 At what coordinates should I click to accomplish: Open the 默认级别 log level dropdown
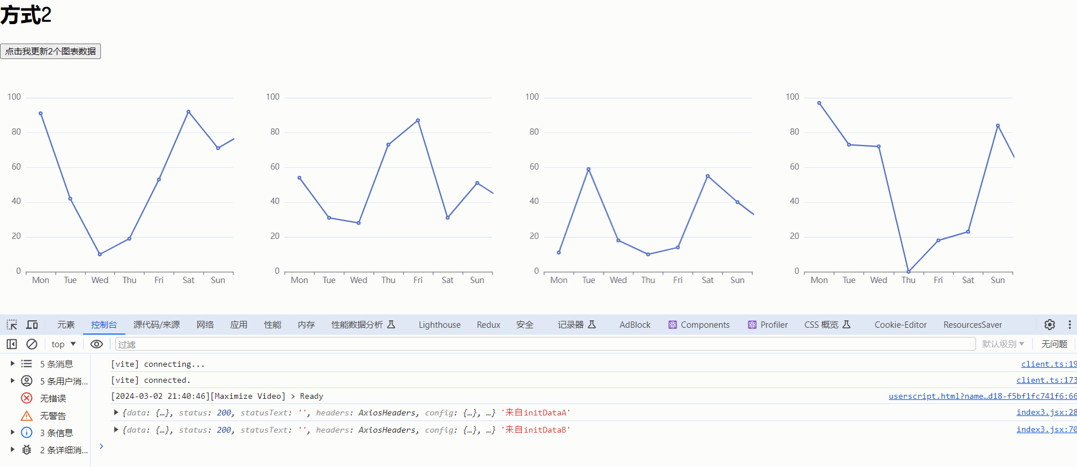tap(1003, 344)
